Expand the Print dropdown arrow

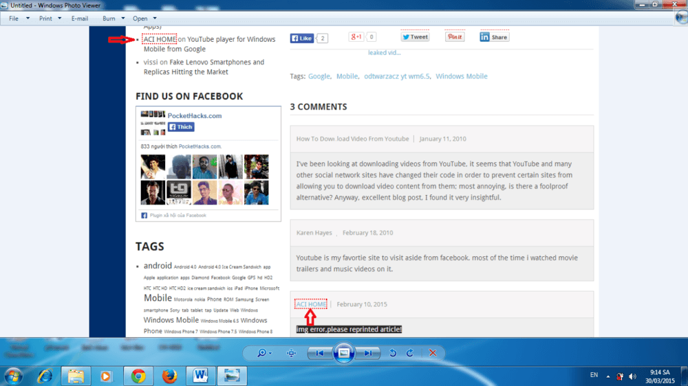click(60, 19)
